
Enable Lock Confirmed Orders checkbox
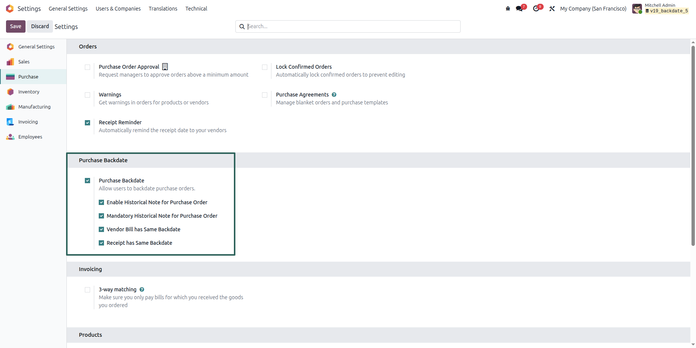click(265, 67)
